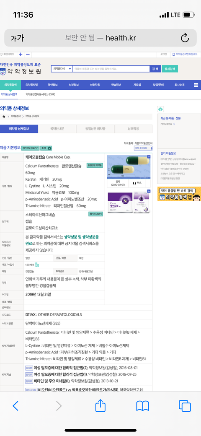The width and height of the screenshot is (201, 436).
Task: Click the green printer icon in sidebar
Action: pyautogui.click(x=160, y=109)
